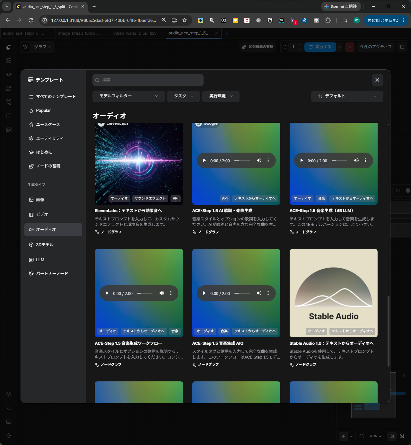The width and height of the screenshot is (411, 445).
Task: Open more options on 音楽生成 AIO player
Action: click(x=268, y=293)
